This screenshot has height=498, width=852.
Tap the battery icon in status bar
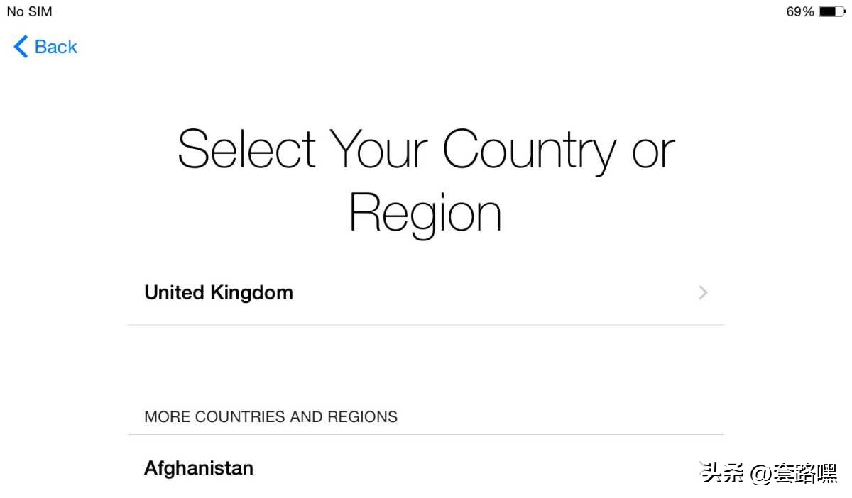coord(831,11)
